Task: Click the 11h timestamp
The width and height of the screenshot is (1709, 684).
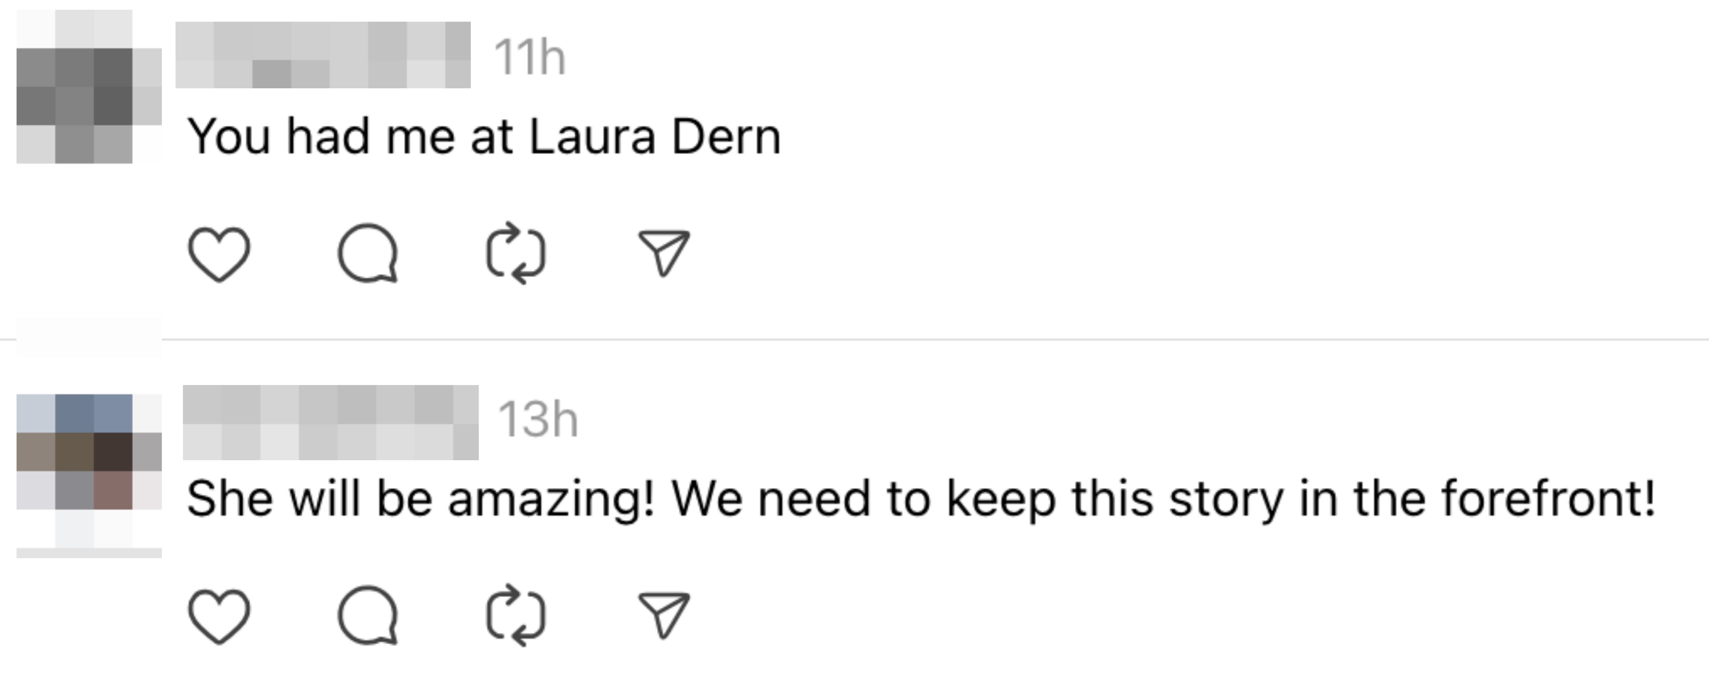Action: (529, 58)
